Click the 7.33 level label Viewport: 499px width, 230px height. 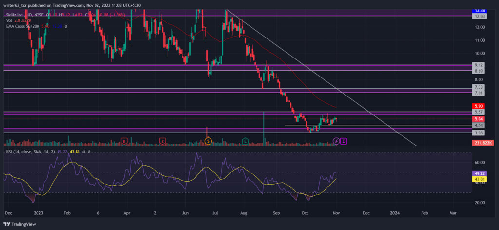(479, 87)
